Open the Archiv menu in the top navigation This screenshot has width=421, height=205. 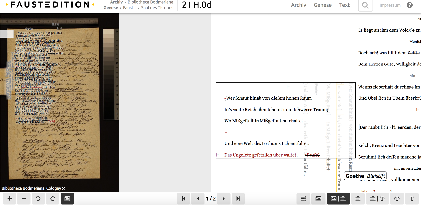299,5
